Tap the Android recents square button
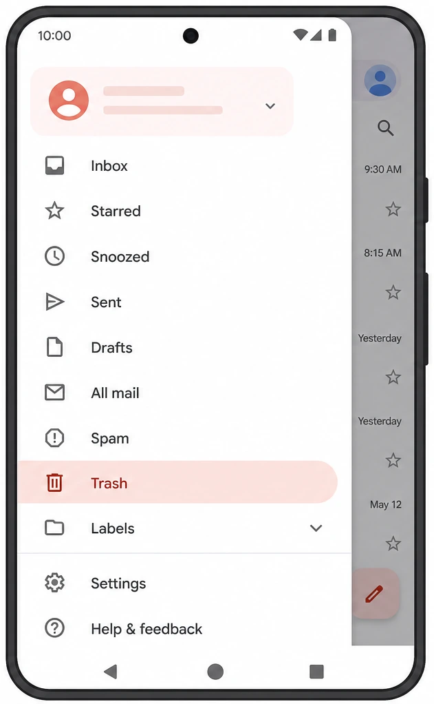This screenshot has width=434, height=704. (316, 672)
